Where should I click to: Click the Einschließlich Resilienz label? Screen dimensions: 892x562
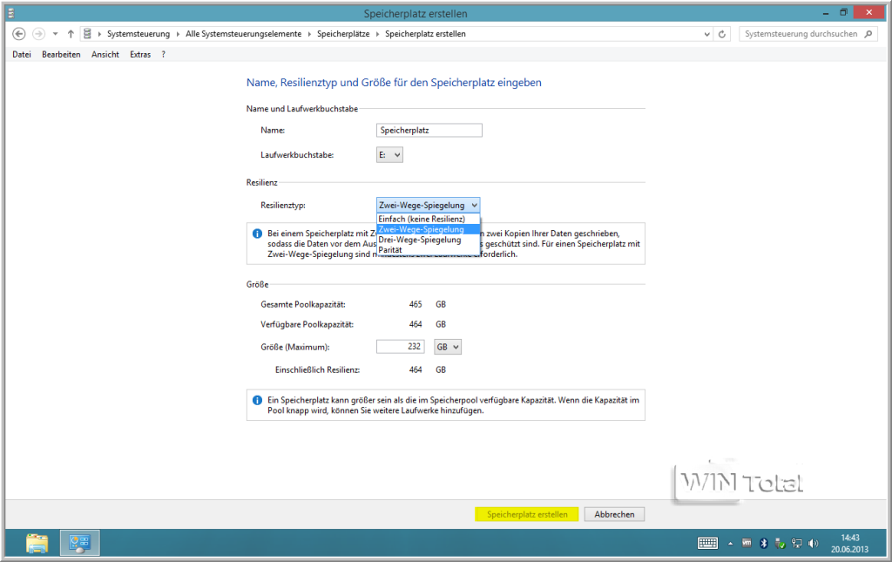click(x=317, y=369)
